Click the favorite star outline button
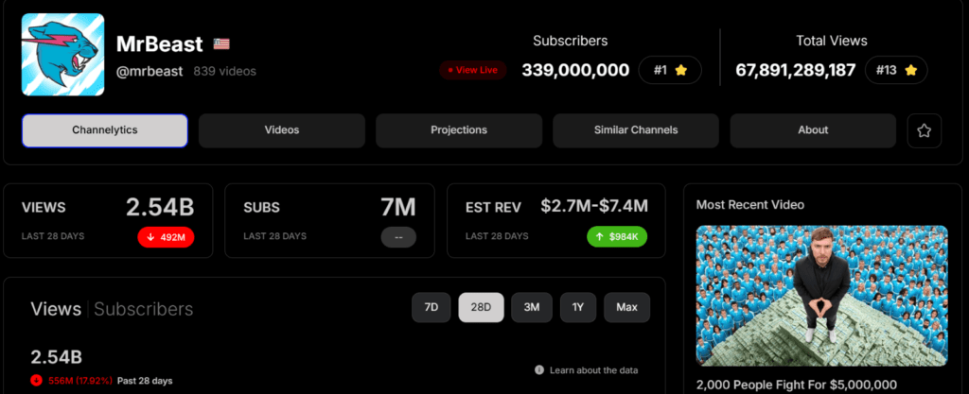Screen dimensions: 969x394 click(x=924, y=130)
